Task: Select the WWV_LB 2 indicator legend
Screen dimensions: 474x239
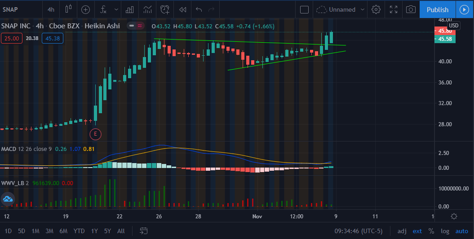Action: [15, 183]
